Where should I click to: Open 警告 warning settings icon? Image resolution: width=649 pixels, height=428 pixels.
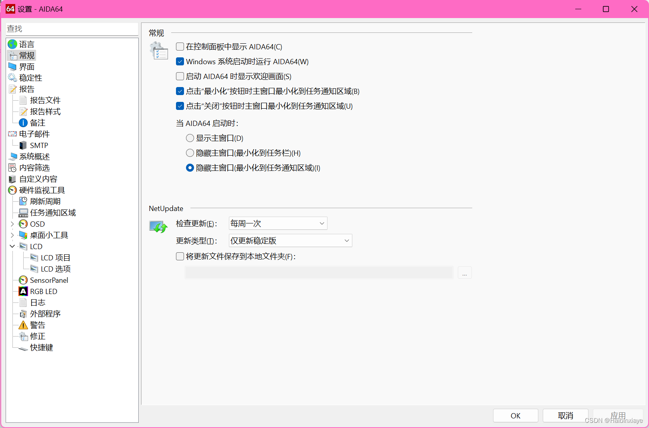[x=23, y=325]
